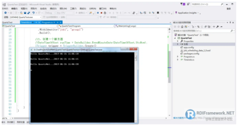239x125 pixels.
Task: Click the pending changes filter clock icon
Action: [193, 27]
